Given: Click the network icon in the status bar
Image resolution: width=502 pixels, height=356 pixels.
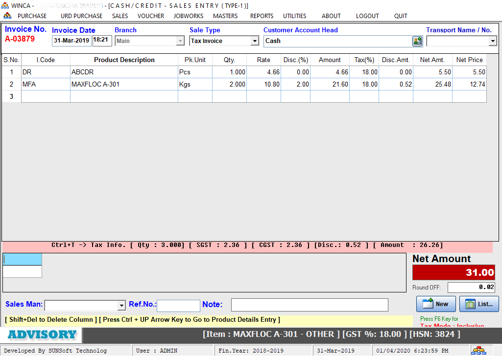Looking at the screenshot, I should pyautogui.click(x=478, y=350).
